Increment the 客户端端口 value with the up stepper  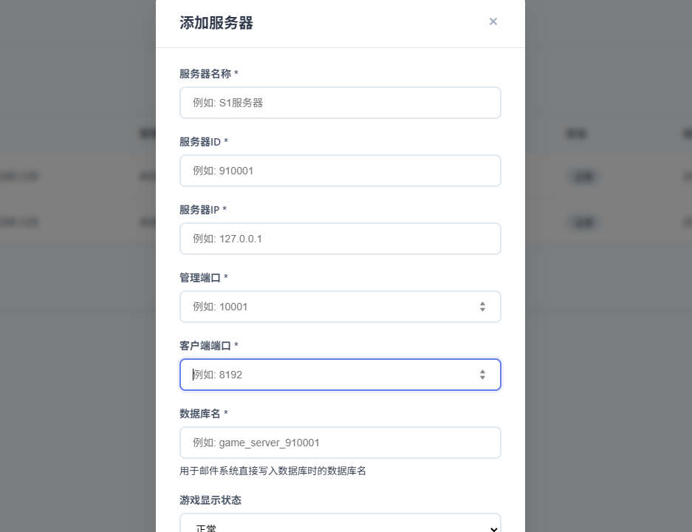click(482, 371)
